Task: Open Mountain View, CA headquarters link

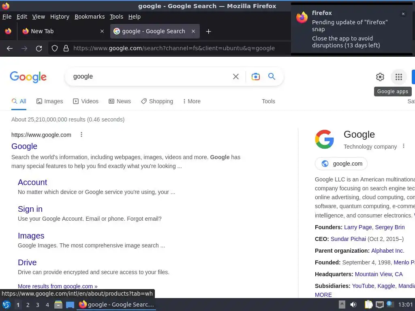Action: (379, 274)
